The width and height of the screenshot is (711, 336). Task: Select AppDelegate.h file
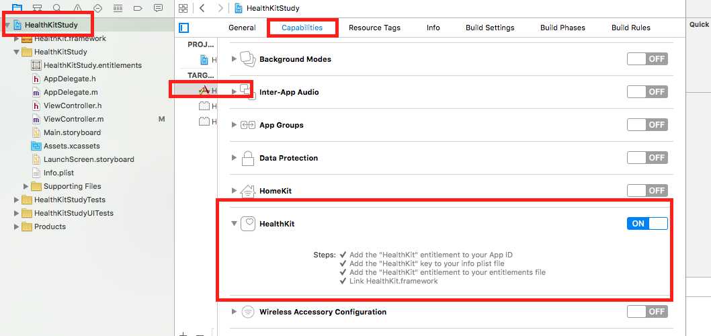[x=69, y=79]
